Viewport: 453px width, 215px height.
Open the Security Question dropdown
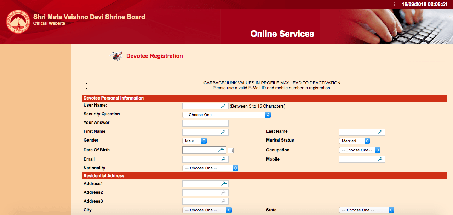[226, 115]
